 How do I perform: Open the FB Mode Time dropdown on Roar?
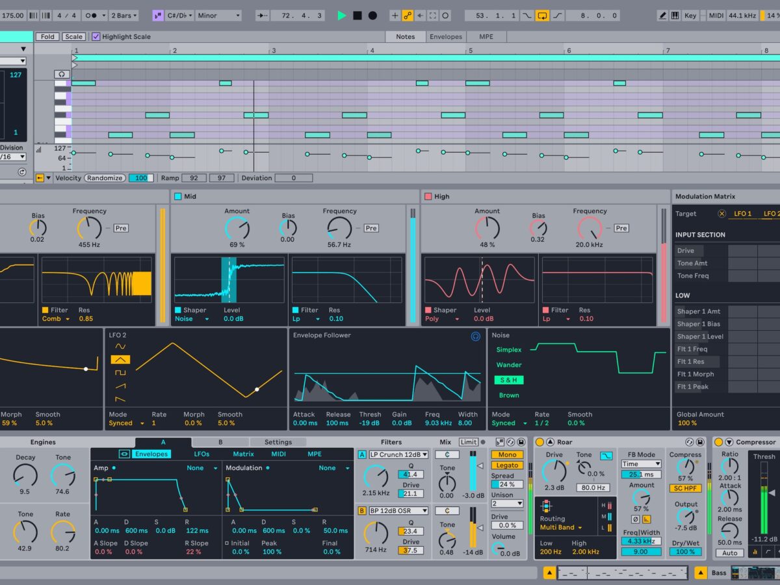pyautogui.click(x=641, y=464)
